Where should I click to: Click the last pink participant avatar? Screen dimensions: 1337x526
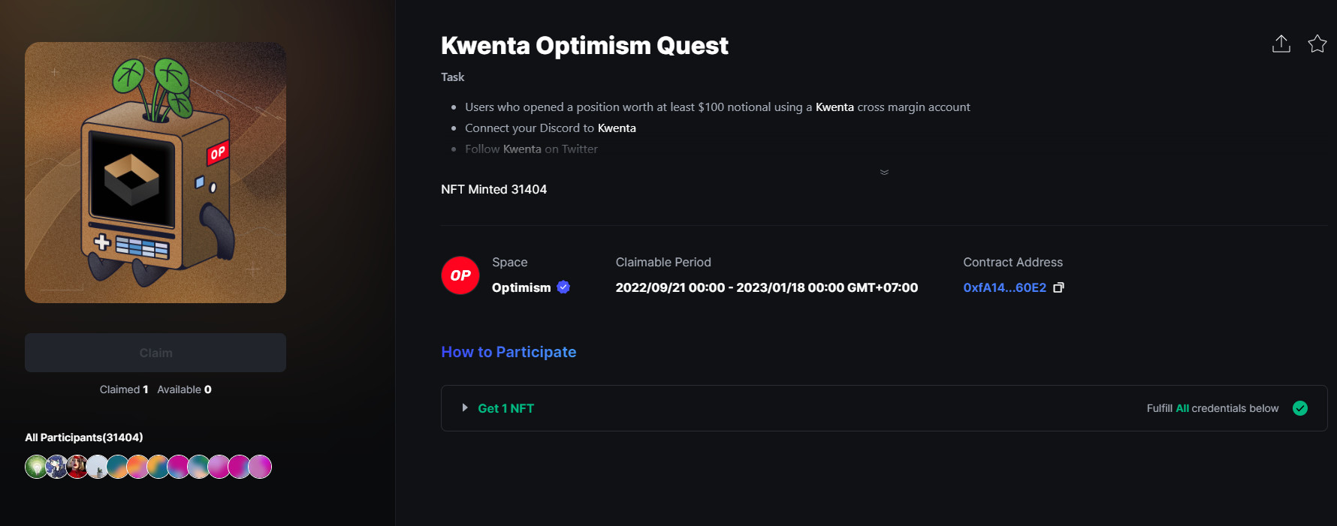pyautogui.click(x=260, y=467)
